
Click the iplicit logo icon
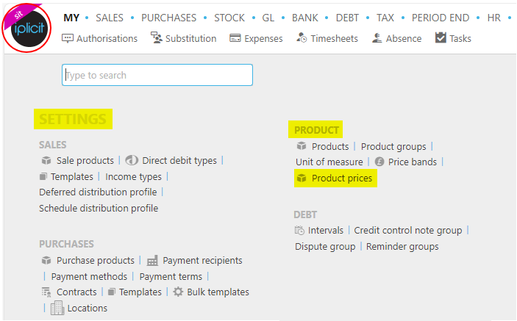26,29
